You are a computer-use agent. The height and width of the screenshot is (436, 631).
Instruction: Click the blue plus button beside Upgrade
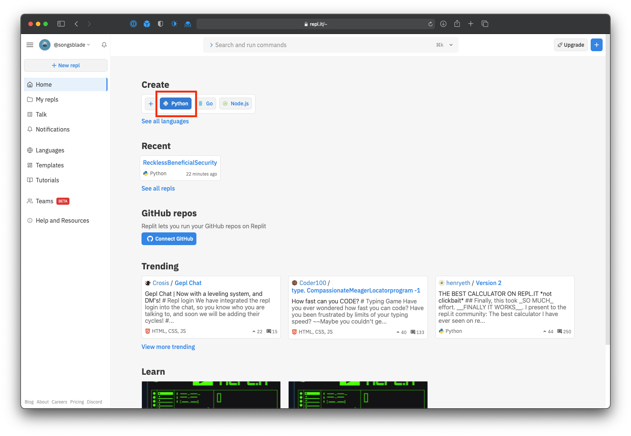point(597,45)
